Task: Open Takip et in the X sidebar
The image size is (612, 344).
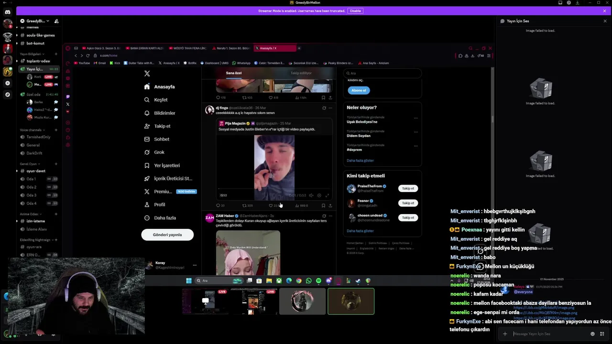Action: pos(157,126)
